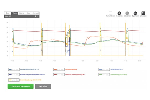Click chart-type icon for Retourleiding (EB101-BT3)
This screenshot has height=100, width=150.
click(x=104, y=74)
